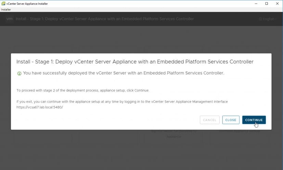The width and height of the screenshot is (283, 170).
Task: Minimize the installer window
Action: 255,3
